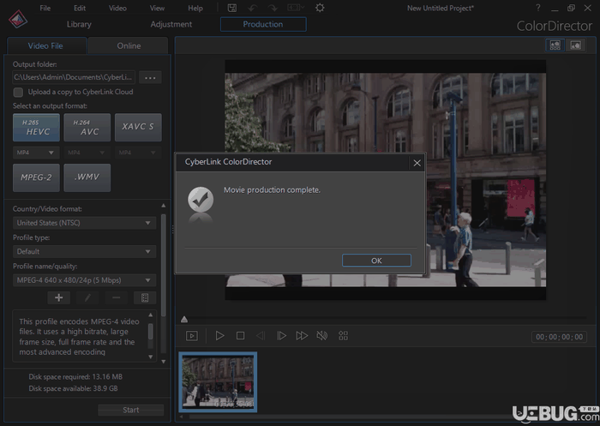Open the aspect ratio selector in toolbar
Image resolution: width=600 pixels, height=426 pixels.
tap(296, 8)
